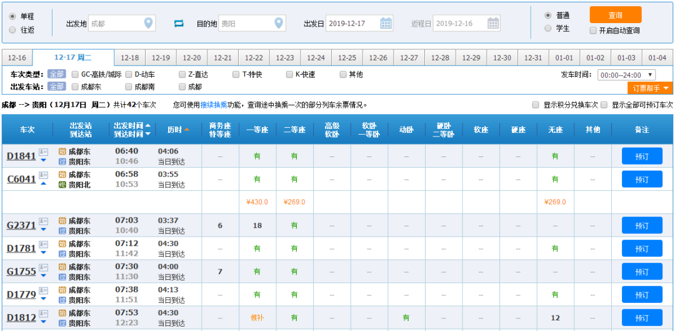
Task: Sort descending by arrival time arrow
Action: pos(147,134)
